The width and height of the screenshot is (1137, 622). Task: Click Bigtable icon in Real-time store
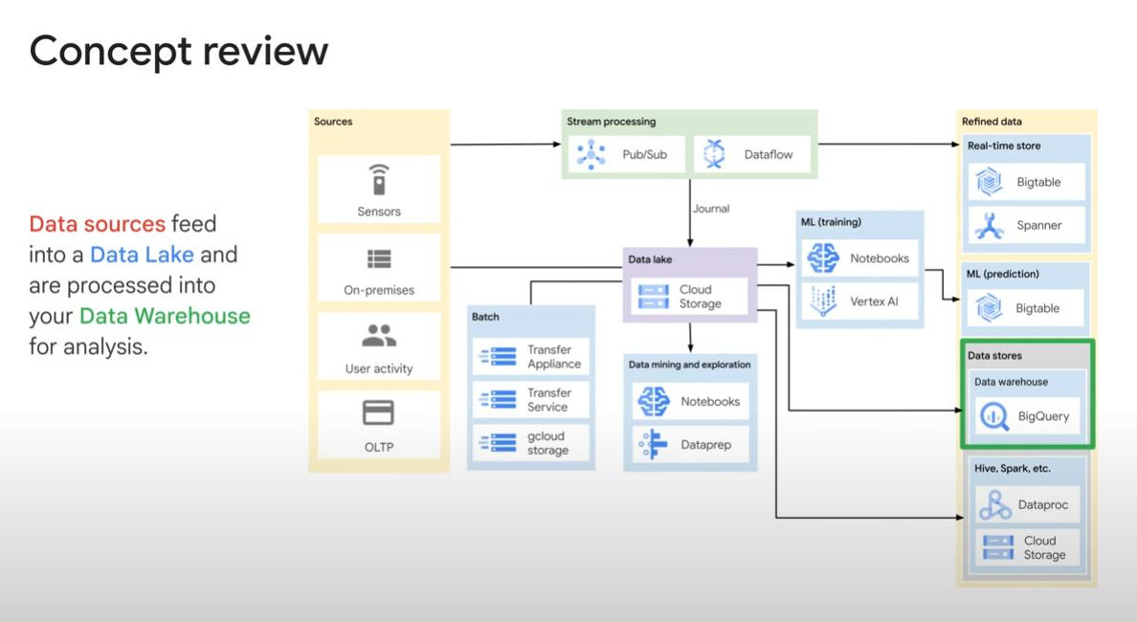[989, 182]
